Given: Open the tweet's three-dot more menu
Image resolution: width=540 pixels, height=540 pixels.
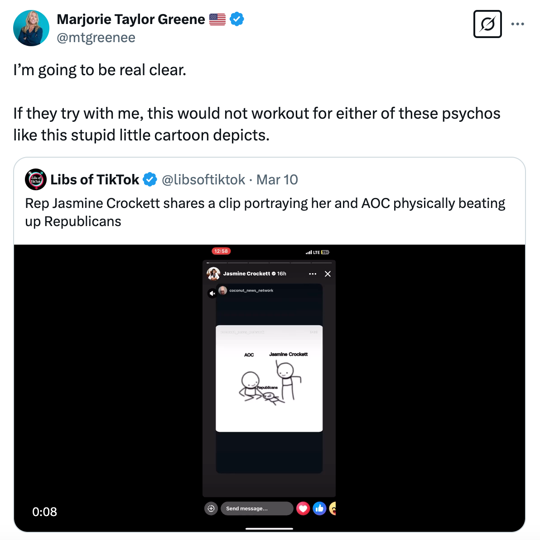Looking at the screenshot, I should point(517,24).
